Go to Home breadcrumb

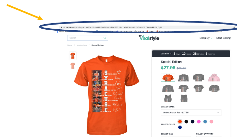[x=69, y=45]
